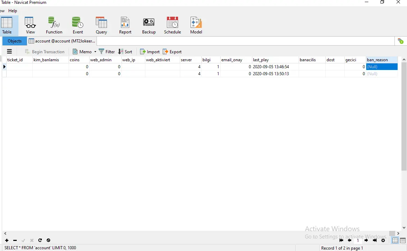Open the Report tool
The height and width of the screenshot is (251, 407).
point(125,25)
